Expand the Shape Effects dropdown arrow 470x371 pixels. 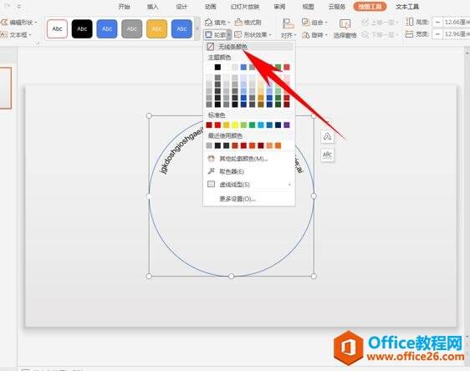coord(270,35)
